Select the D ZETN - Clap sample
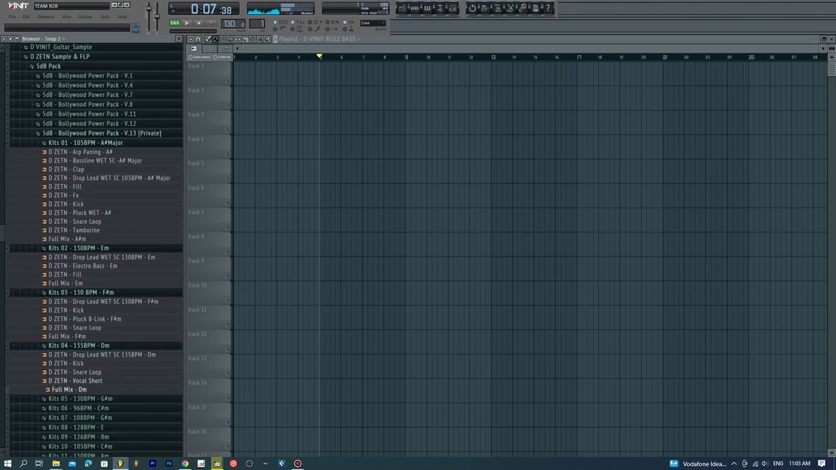 click(66, 169)
